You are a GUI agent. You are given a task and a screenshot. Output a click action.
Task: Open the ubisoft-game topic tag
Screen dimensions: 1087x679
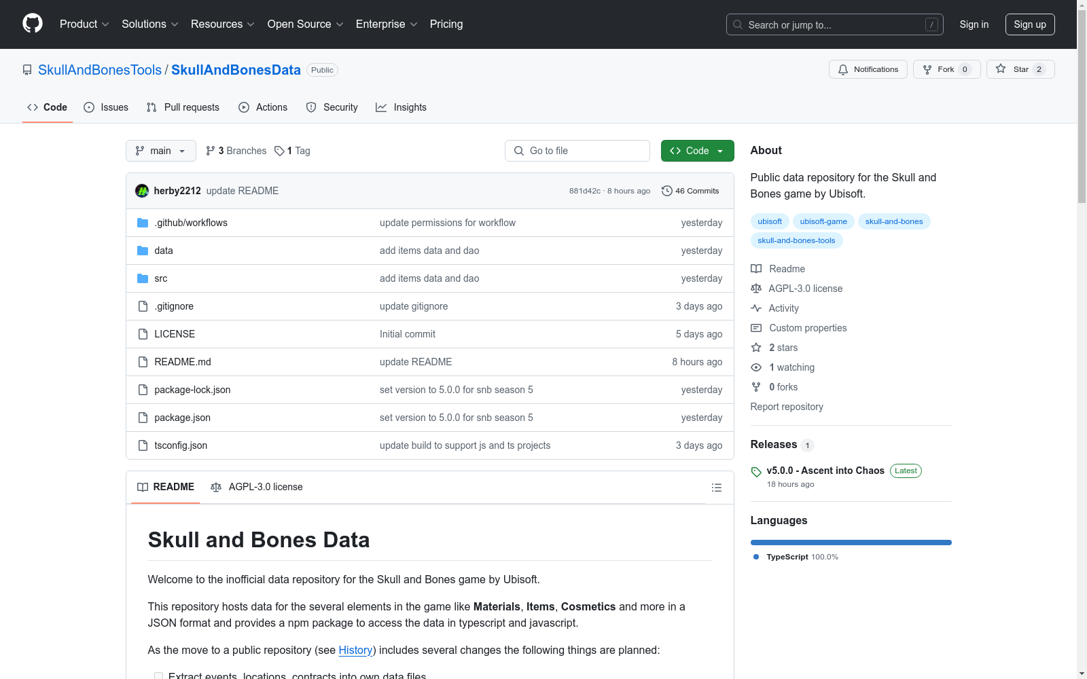823,221
